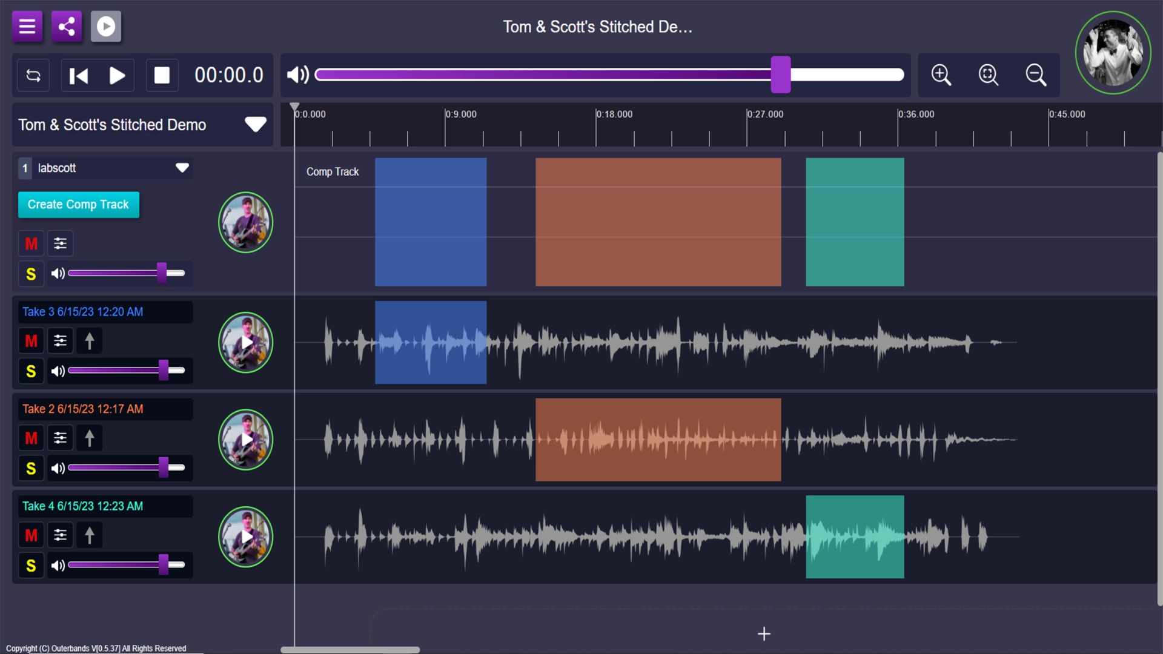Image resolution: width=1163 pixels, height=654 pixels.
Task: Select the Take 2 6/15/23 12:17 AM label
Action: [83, 409]
